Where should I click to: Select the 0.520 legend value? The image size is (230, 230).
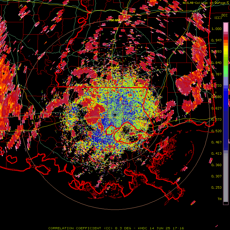(216, 131)
